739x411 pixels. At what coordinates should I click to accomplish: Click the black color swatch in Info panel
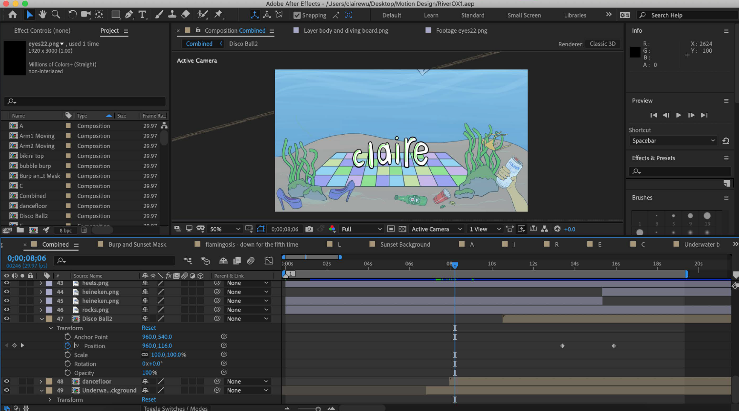click(x=635, y=52)
